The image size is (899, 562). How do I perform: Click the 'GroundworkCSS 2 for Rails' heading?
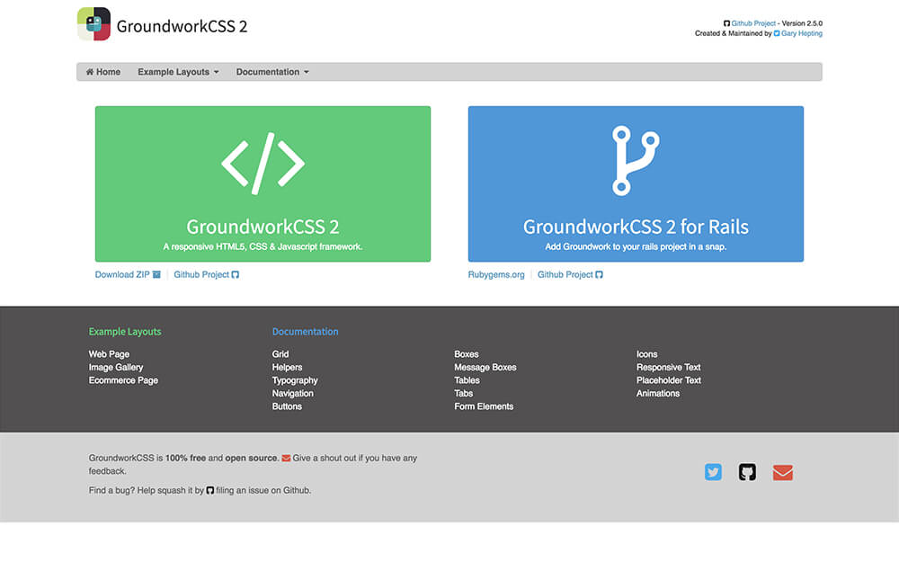click(636, 227)
